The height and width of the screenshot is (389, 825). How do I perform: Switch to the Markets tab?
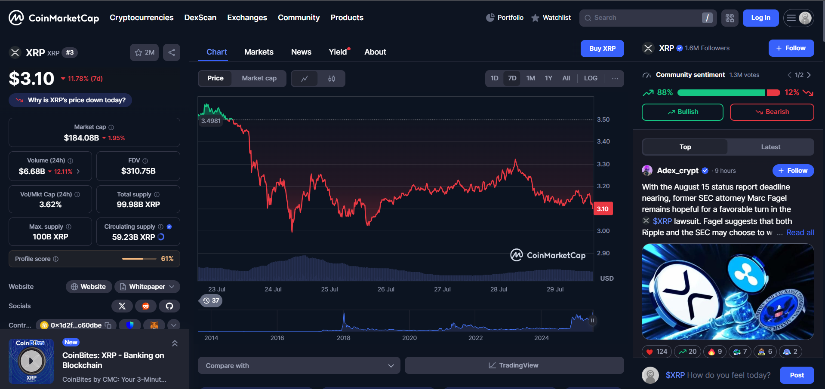[259, 52]
